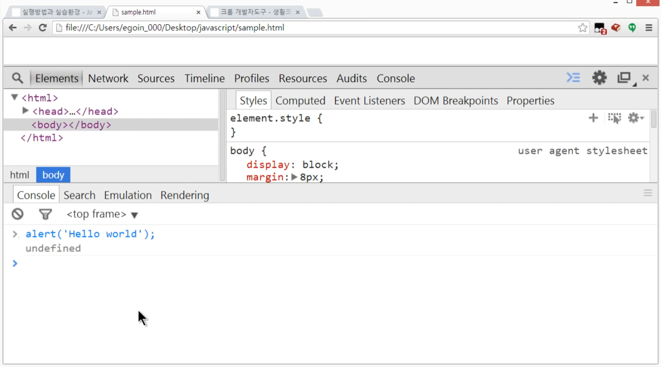Select the drawer Rendering tab
662x367 pixels.
[185, 195]
